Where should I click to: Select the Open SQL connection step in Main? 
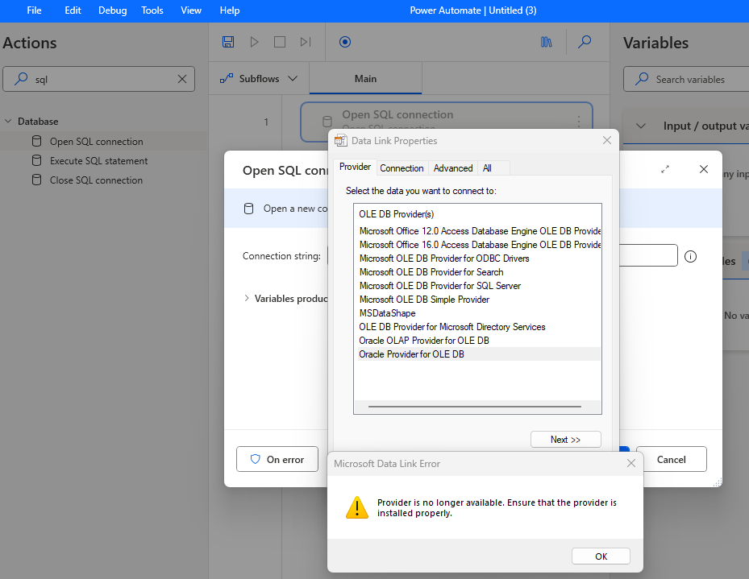click(x=447, y=122)
